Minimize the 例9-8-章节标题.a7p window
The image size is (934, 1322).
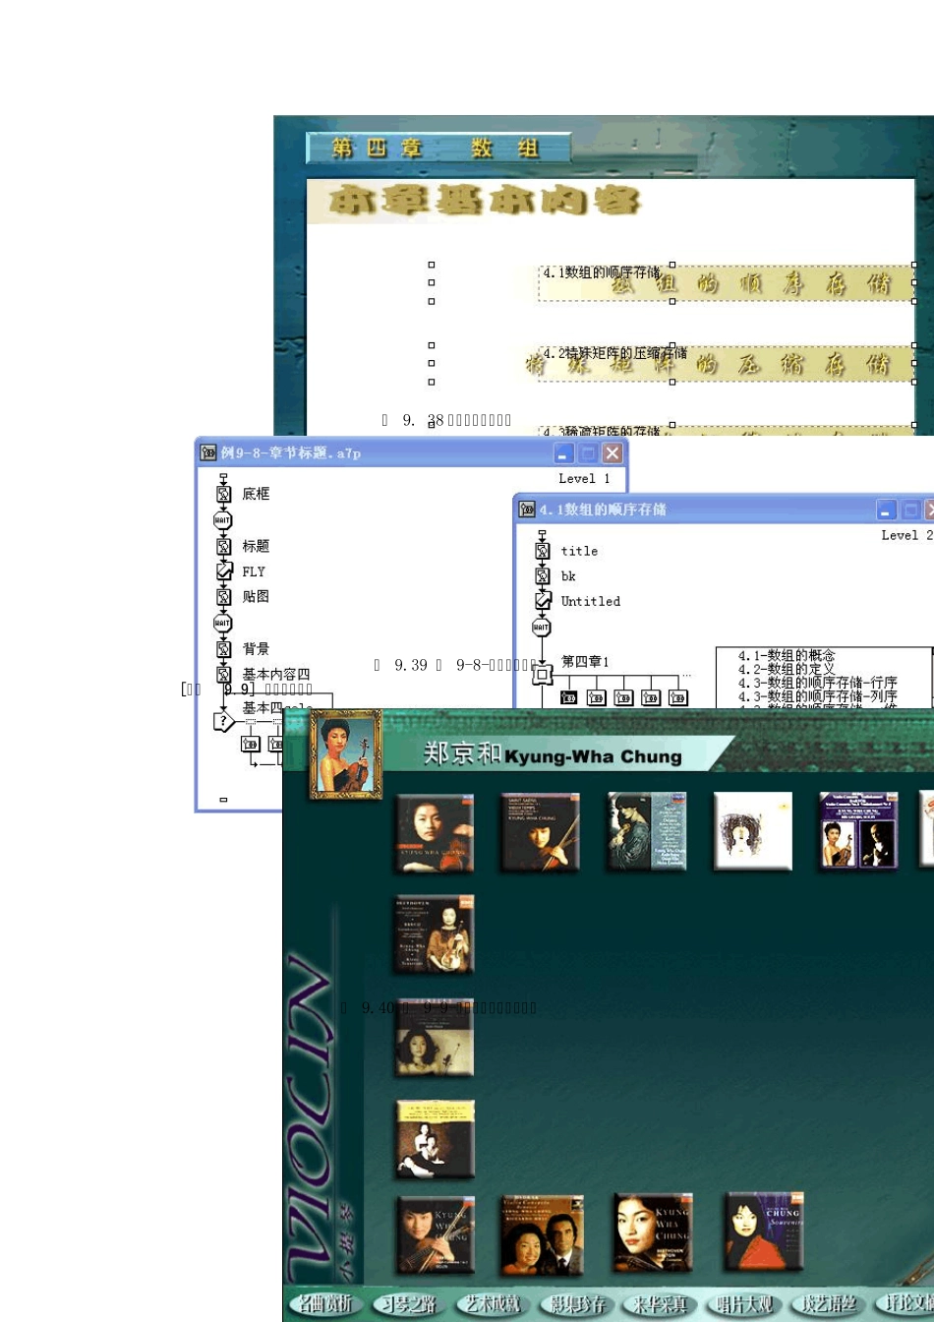click(563, 452)
